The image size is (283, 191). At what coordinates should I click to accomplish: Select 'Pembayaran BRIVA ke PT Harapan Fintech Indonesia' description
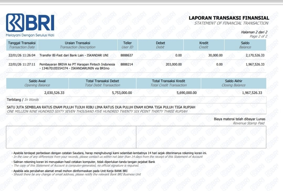coord(77,64)
